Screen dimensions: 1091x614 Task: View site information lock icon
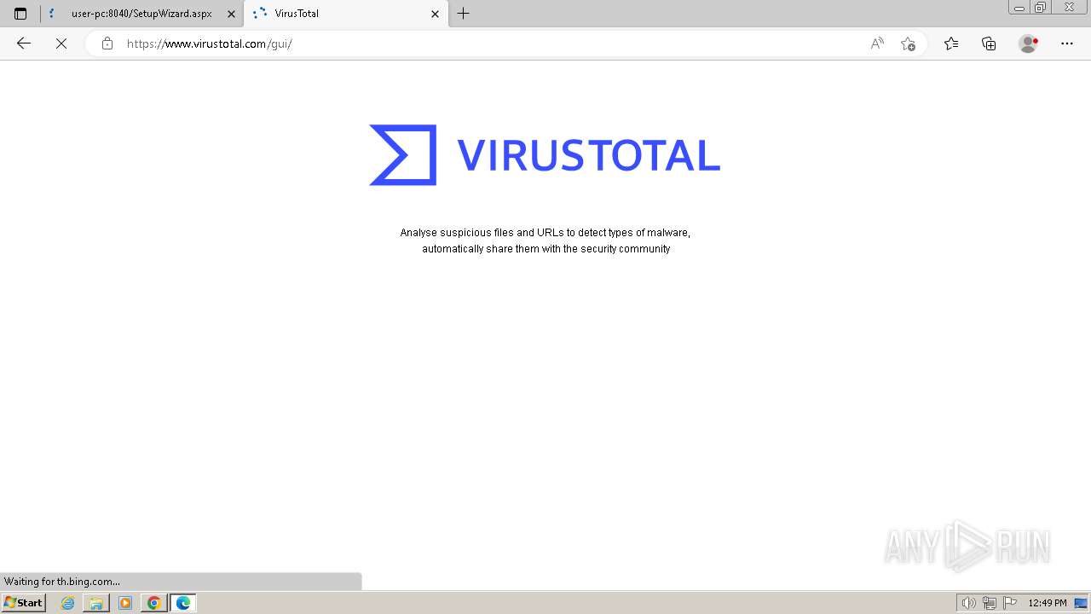(107, 43)
